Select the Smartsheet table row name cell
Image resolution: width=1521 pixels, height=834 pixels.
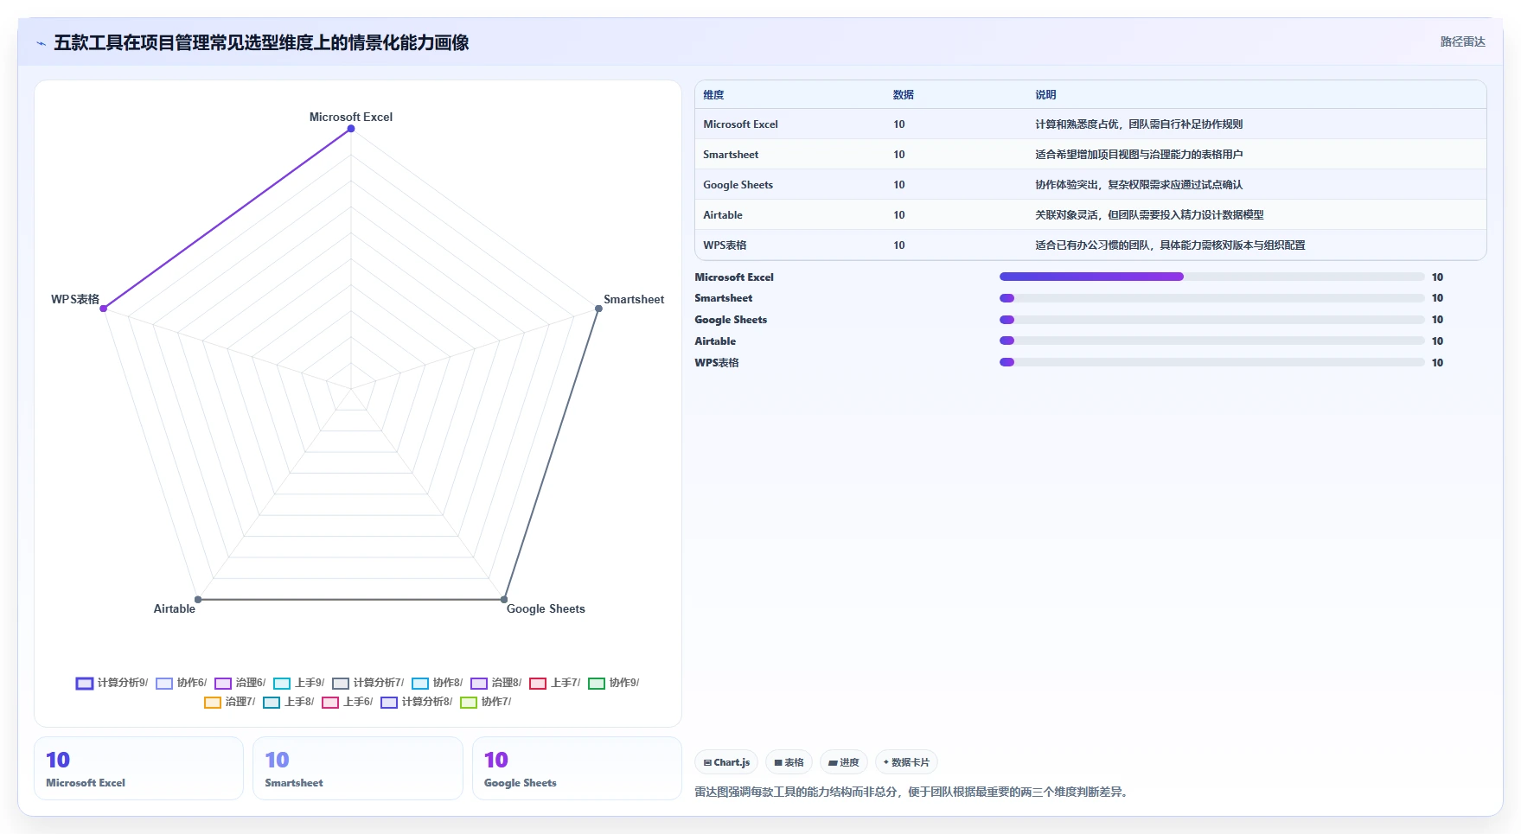pos(731,155)
